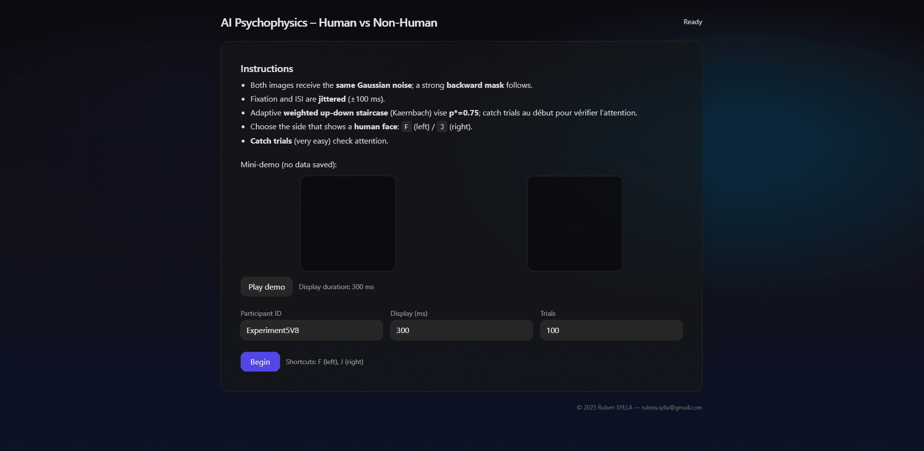Open the ruben.sylla@gmail.com email link

(672, 407)
